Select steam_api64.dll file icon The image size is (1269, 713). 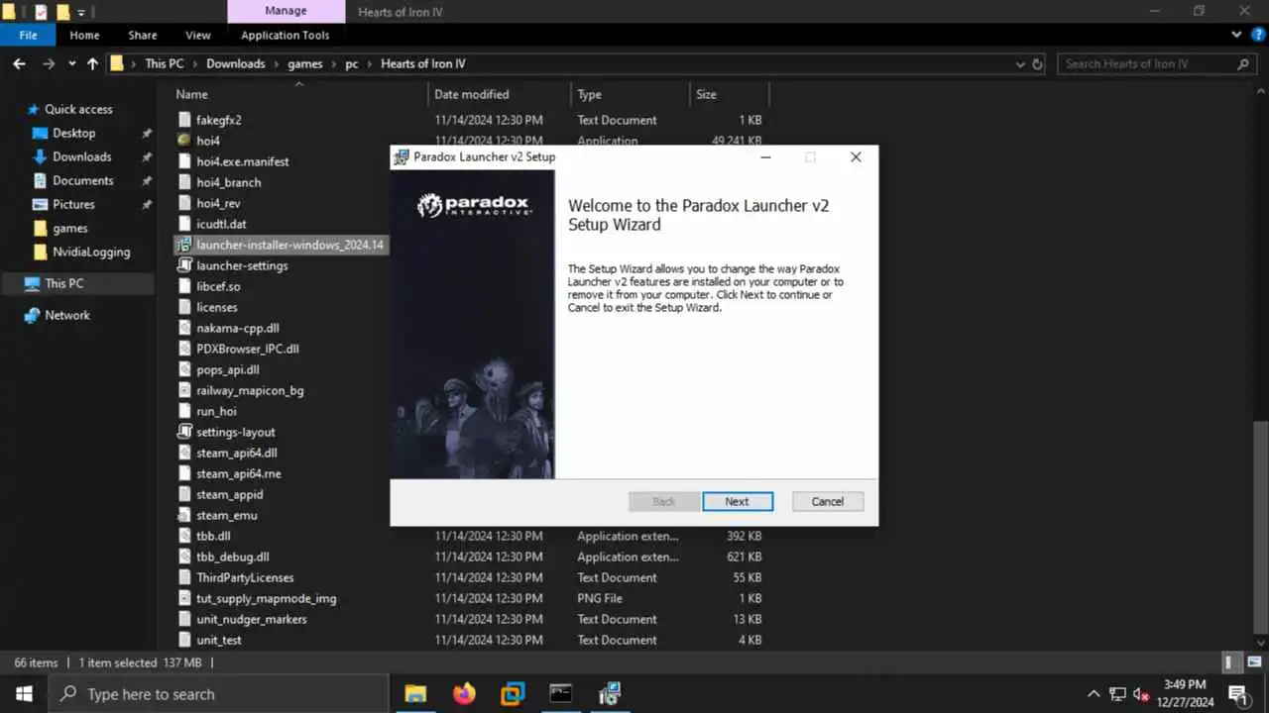(x=183, y=453)
